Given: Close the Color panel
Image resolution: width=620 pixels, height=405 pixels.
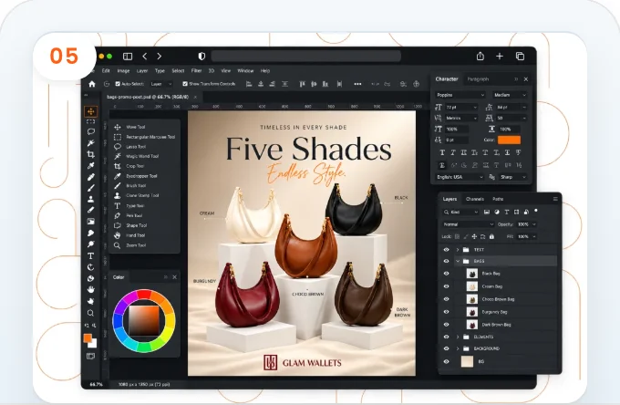Looking at the screenshot, I should pos(174,277).
